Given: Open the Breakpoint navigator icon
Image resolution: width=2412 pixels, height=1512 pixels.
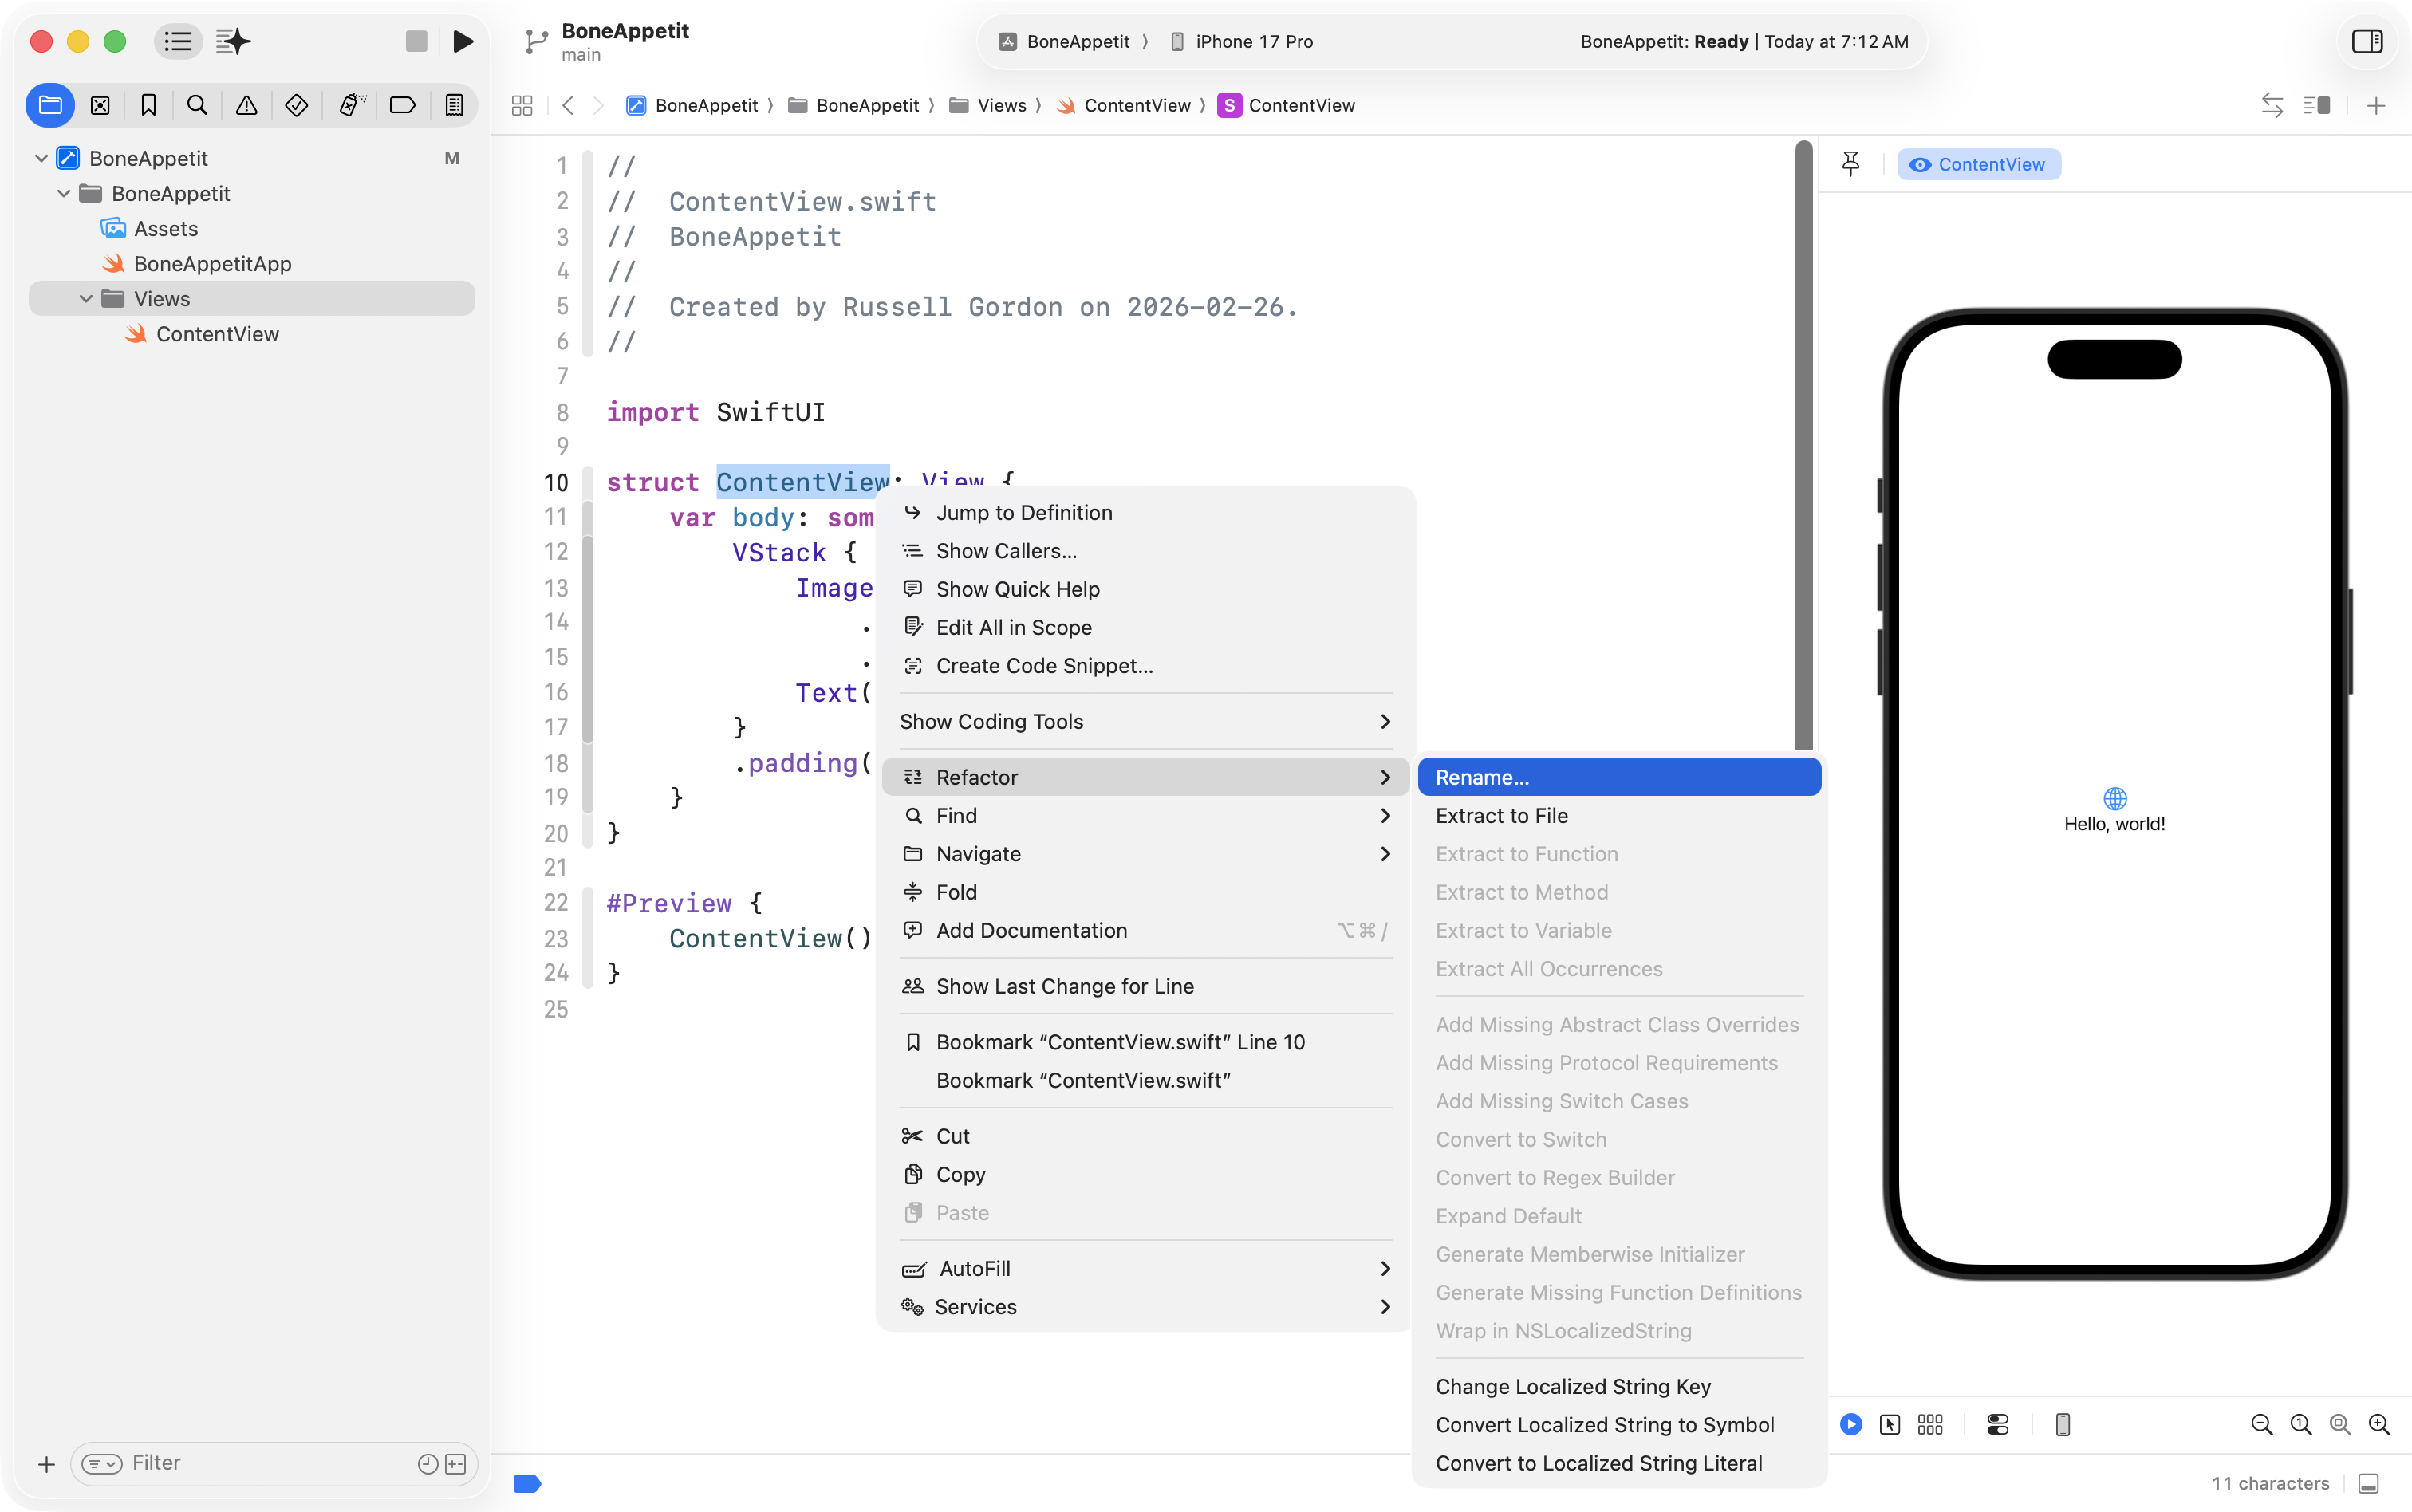Looking at the screenshot, I should click(x=402, y=105).
